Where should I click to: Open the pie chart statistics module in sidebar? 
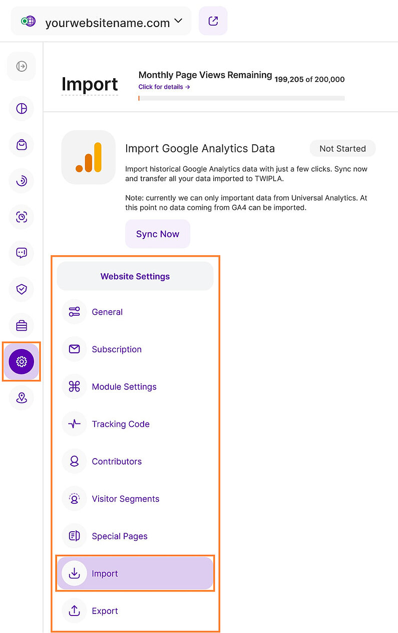[x=21, y=108]
